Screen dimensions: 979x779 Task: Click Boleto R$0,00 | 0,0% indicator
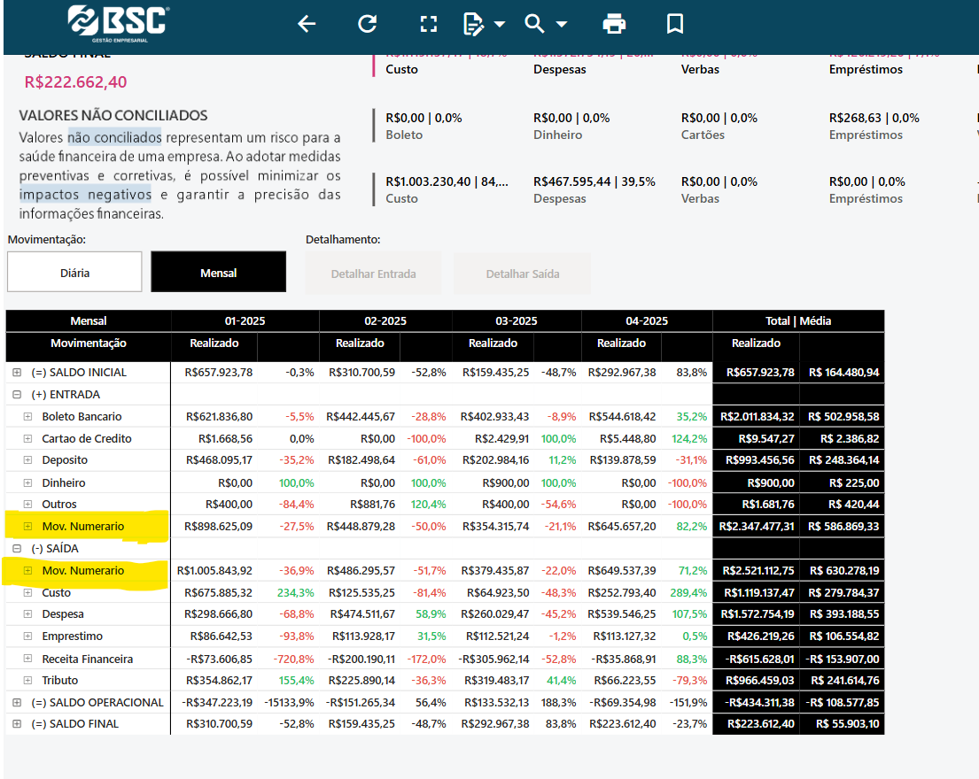click(424, 126)
